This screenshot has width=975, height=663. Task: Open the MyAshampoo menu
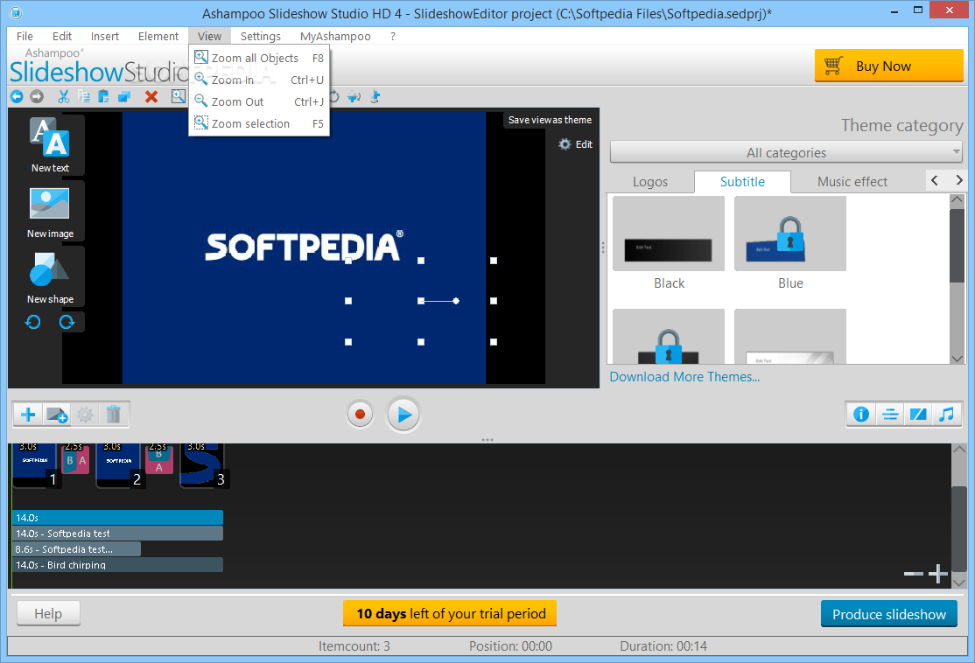click(335, 36)
